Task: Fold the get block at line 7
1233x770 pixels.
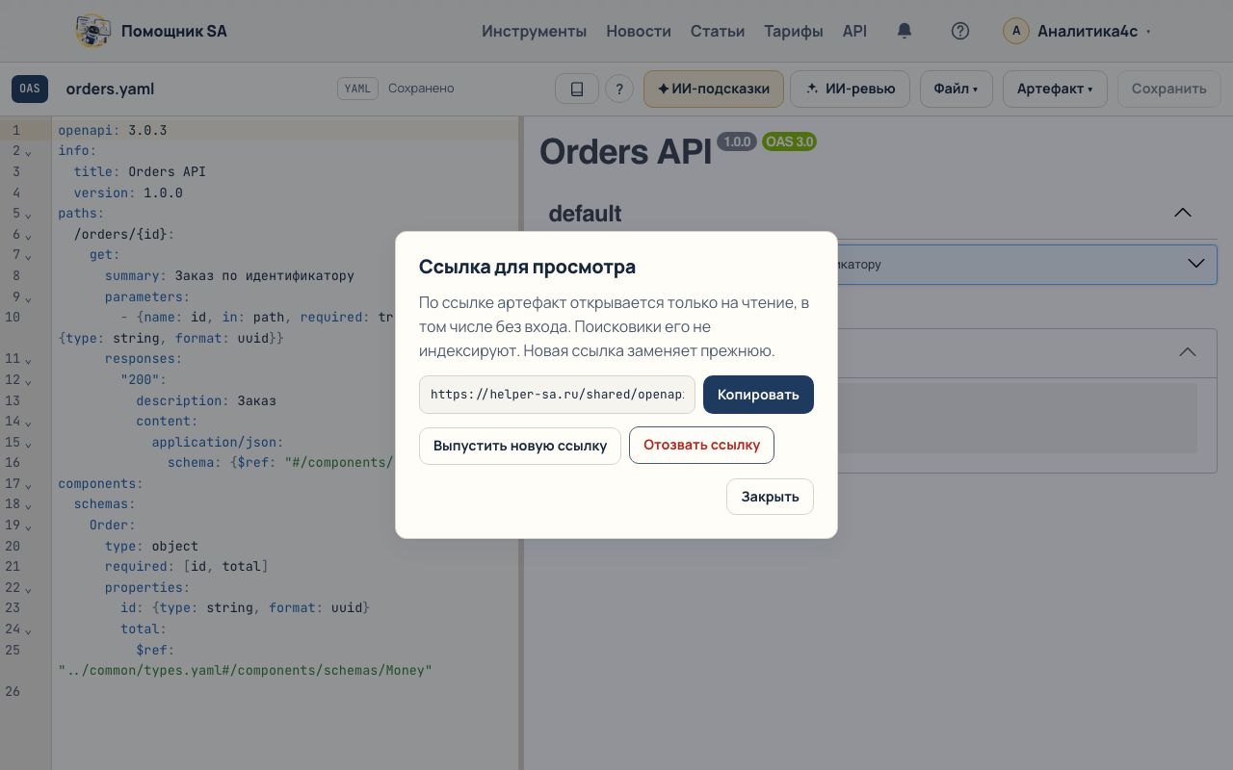Action: pos(28,256)
